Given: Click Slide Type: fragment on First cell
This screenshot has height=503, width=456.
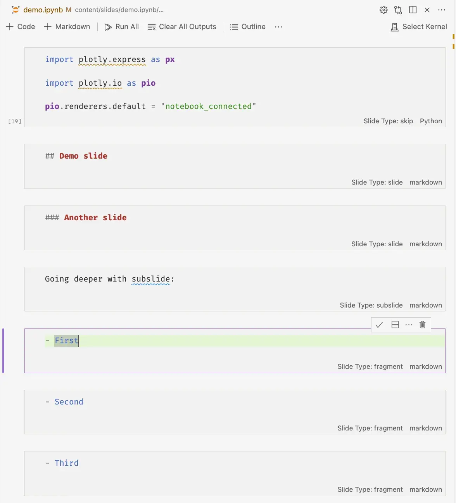Looking at the screenshot, I should [x=370, y=366].
